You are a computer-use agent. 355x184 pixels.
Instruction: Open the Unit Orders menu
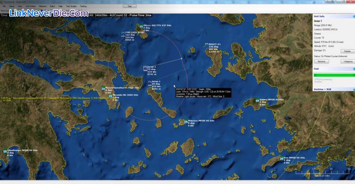[30, 6]
